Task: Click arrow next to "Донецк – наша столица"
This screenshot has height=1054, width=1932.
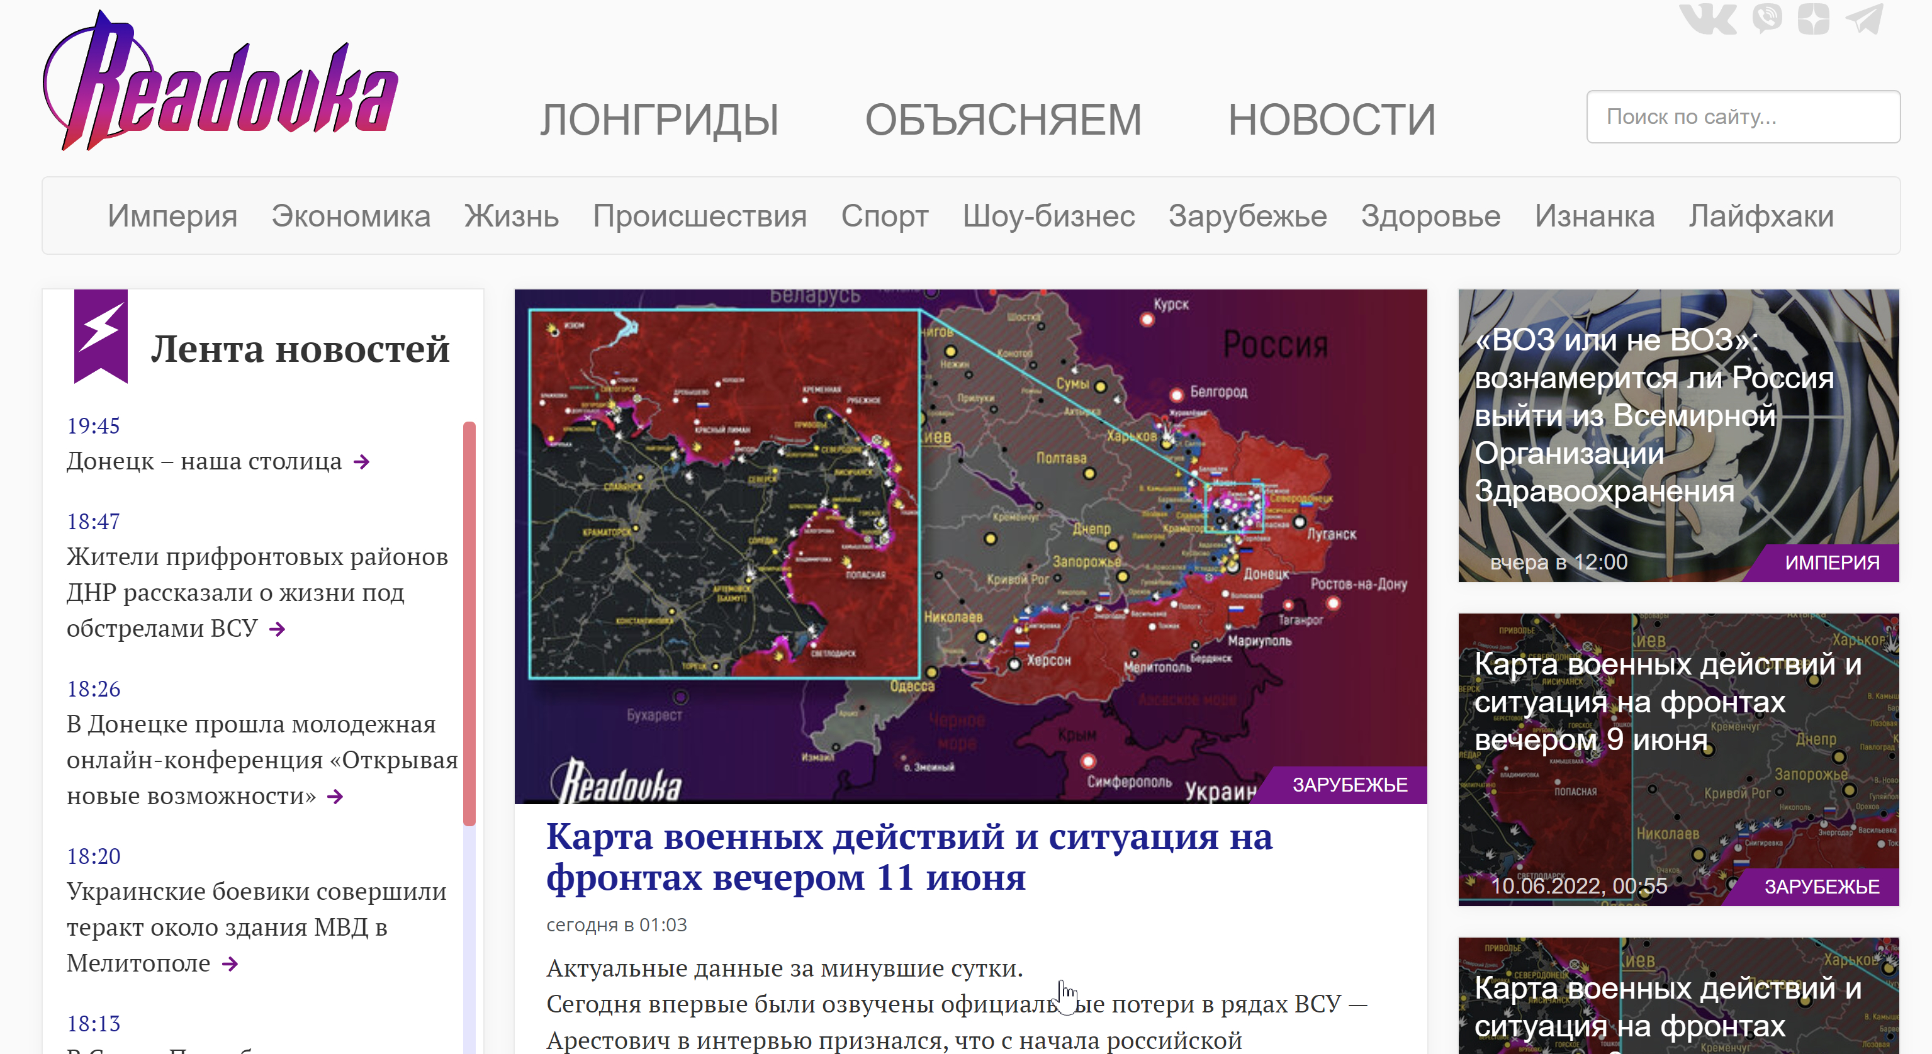Action: [361, 462]
